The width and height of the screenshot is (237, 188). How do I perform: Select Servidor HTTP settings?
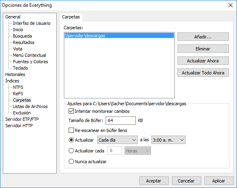(19, 126)
